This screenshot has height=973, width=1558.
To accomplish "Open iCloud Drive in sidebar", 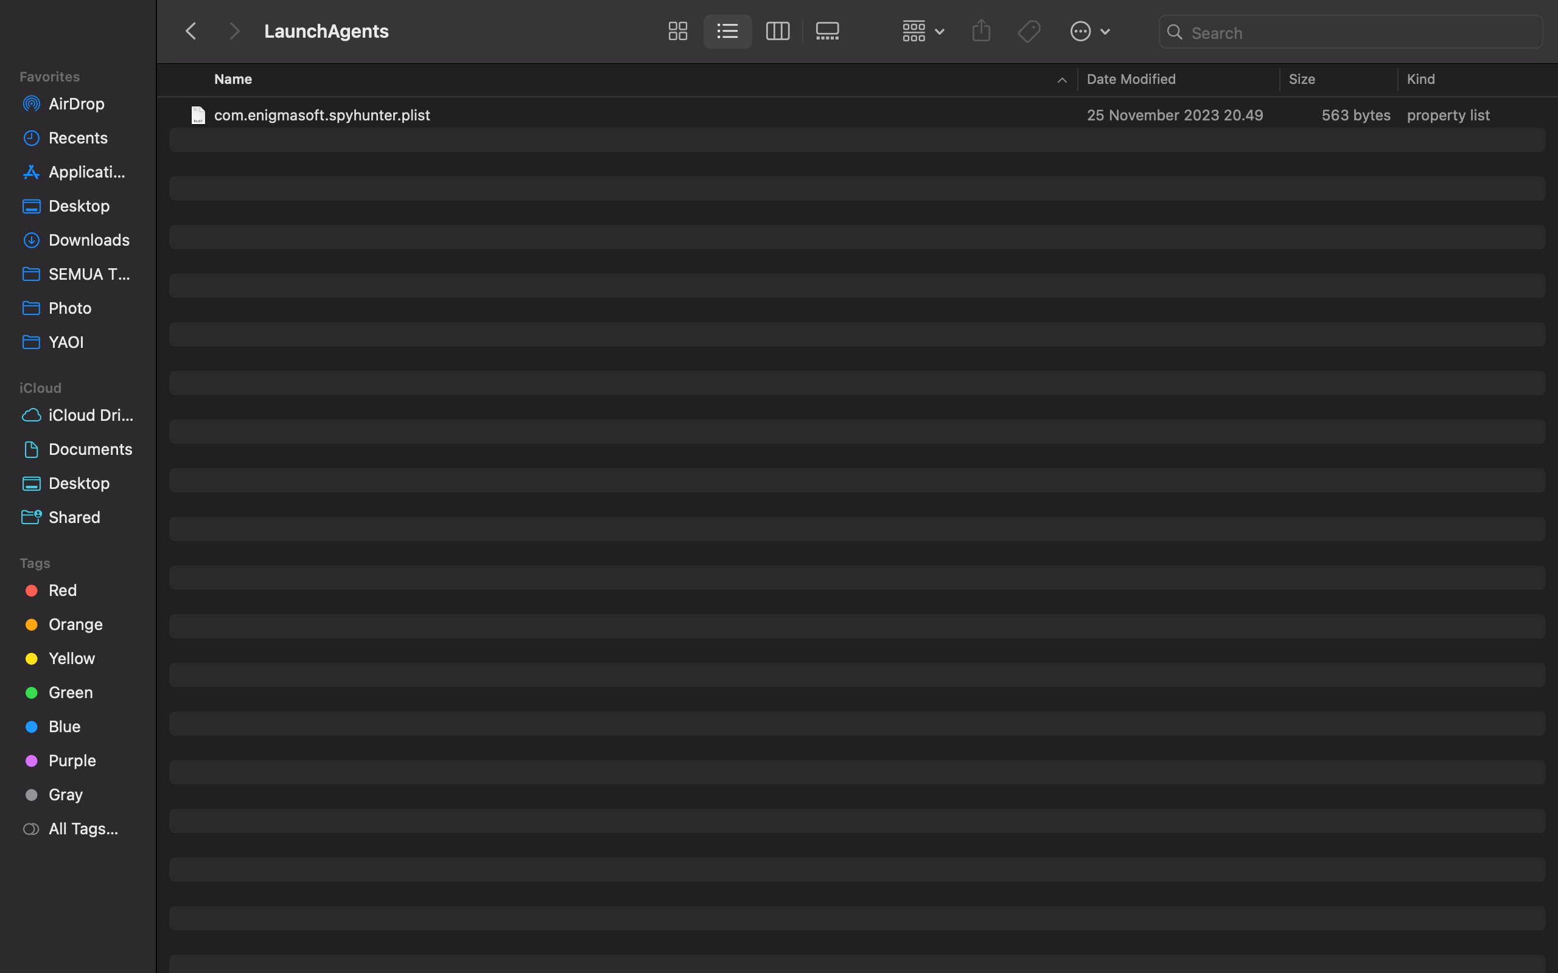I will (x=90, y=415).
